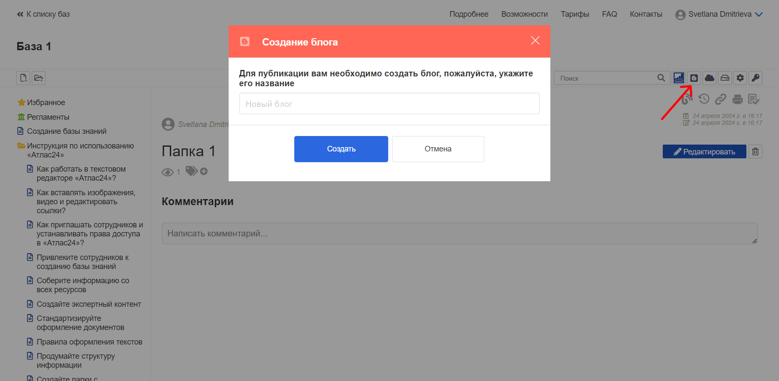The height and width of the screenshot is (381, 779).
Task: Open the Регламенты item
Action: coord(48,117)
